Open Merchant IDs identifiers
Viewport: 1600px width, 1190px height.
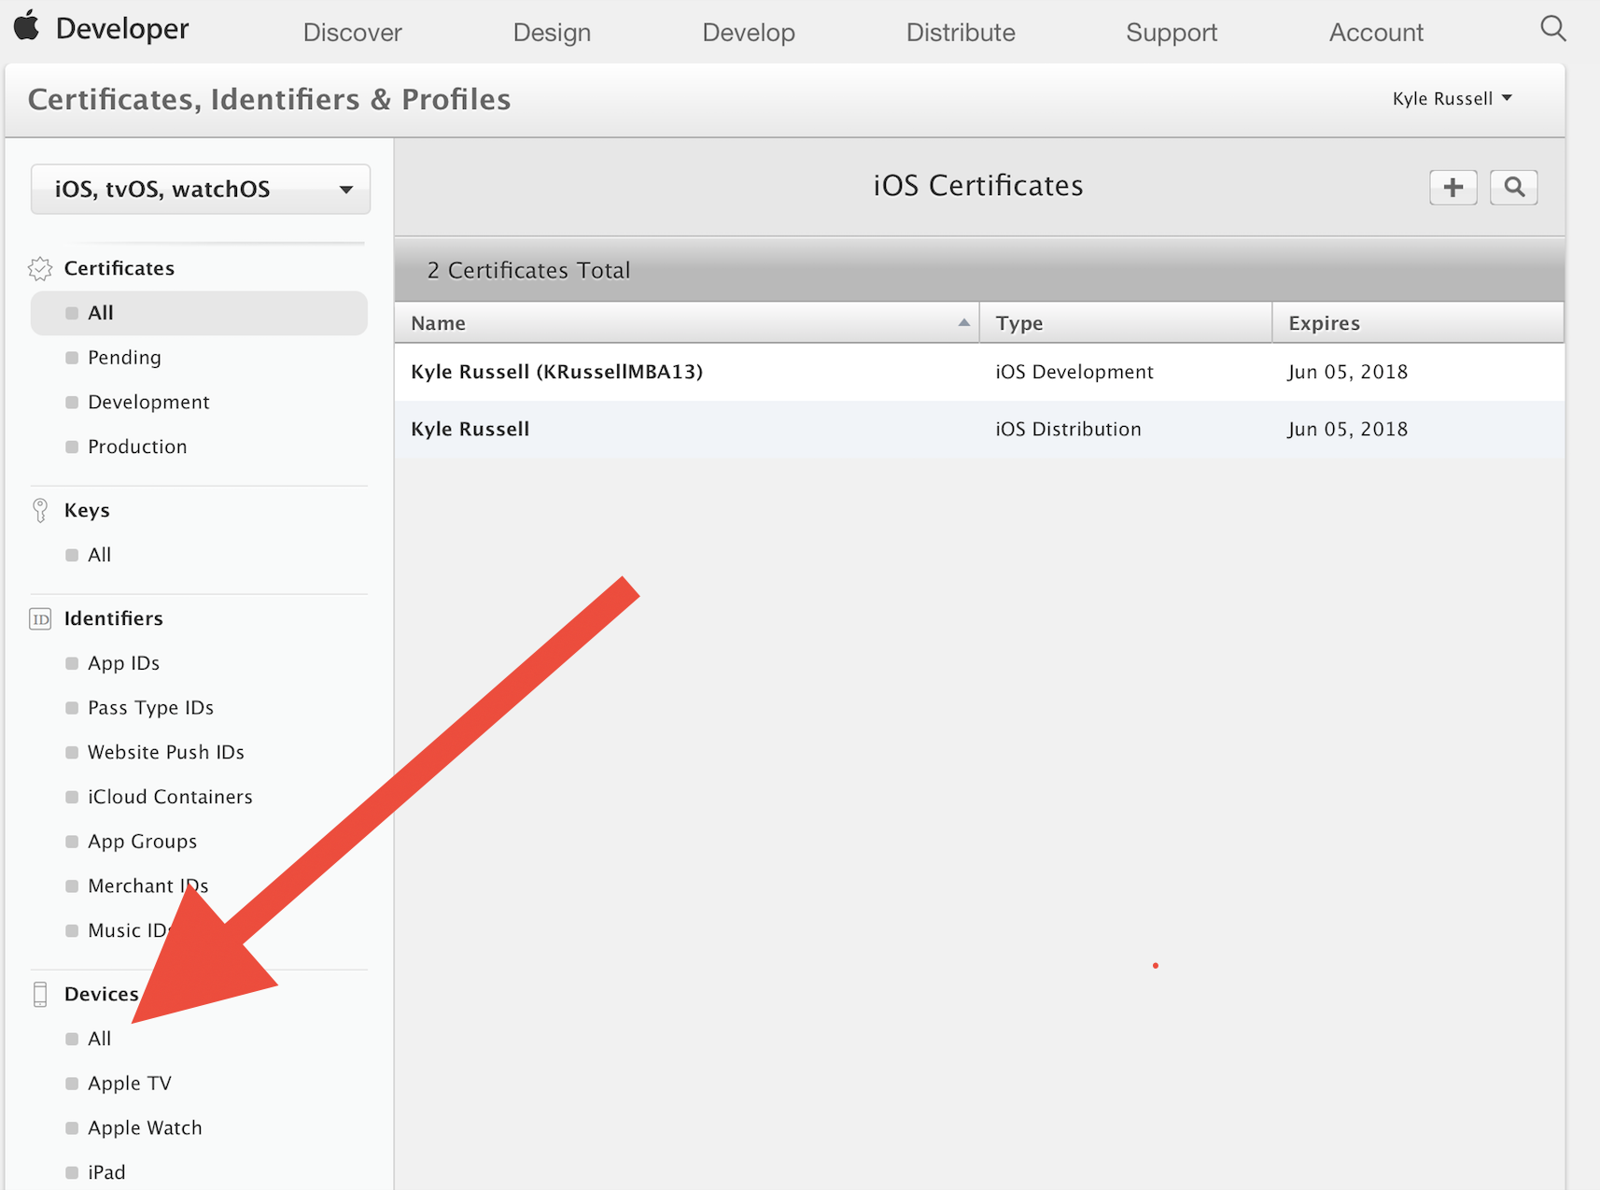(147, 886)
